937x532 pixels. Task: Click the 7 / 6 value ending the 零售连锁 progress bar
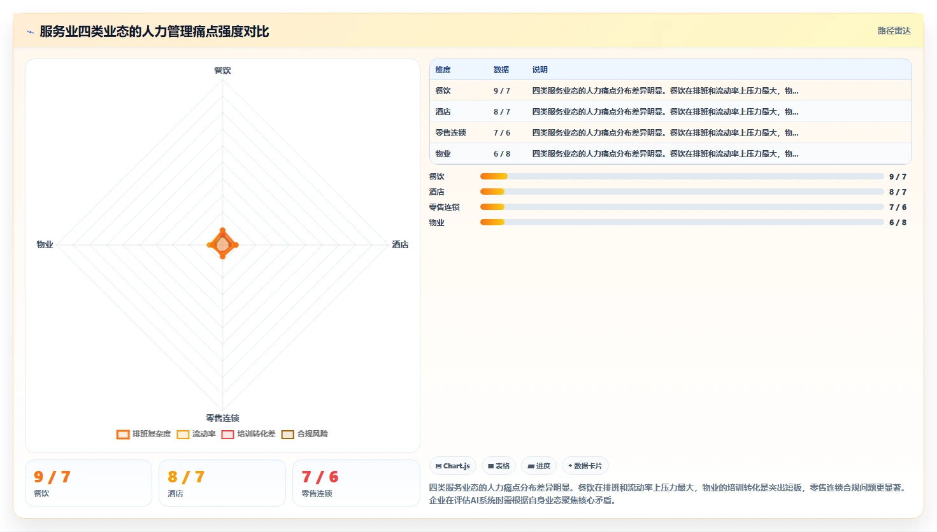[898, 207]
